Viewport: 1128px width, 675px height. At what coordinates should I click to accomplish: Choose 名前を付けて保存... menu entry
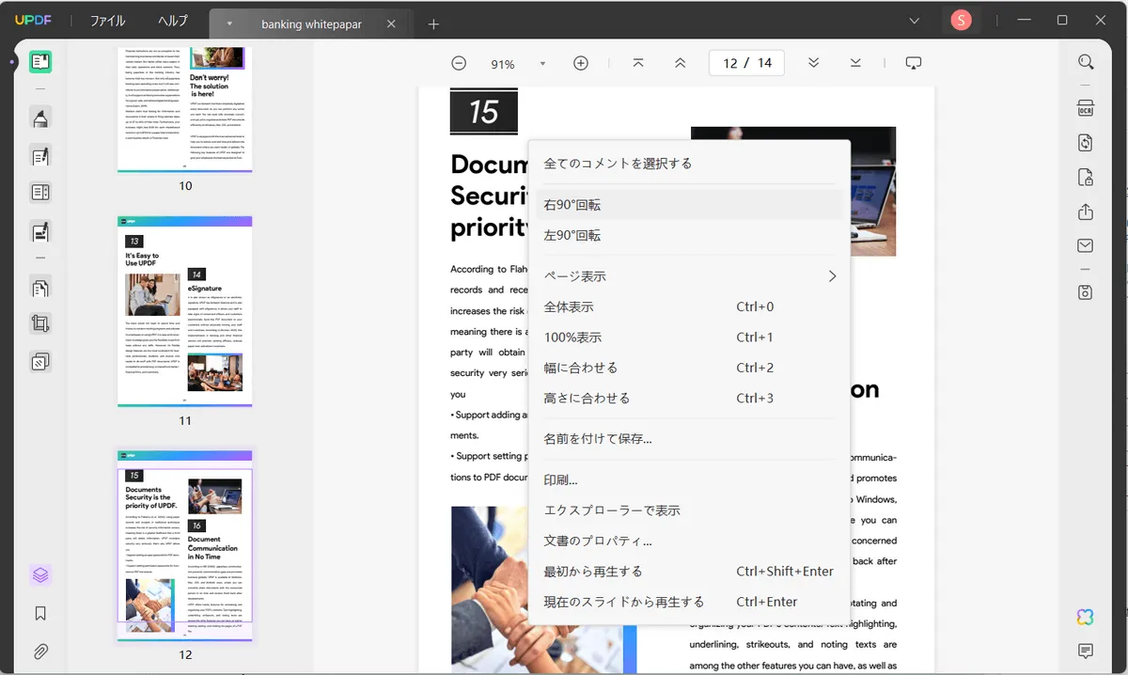[x=689, y=439]
